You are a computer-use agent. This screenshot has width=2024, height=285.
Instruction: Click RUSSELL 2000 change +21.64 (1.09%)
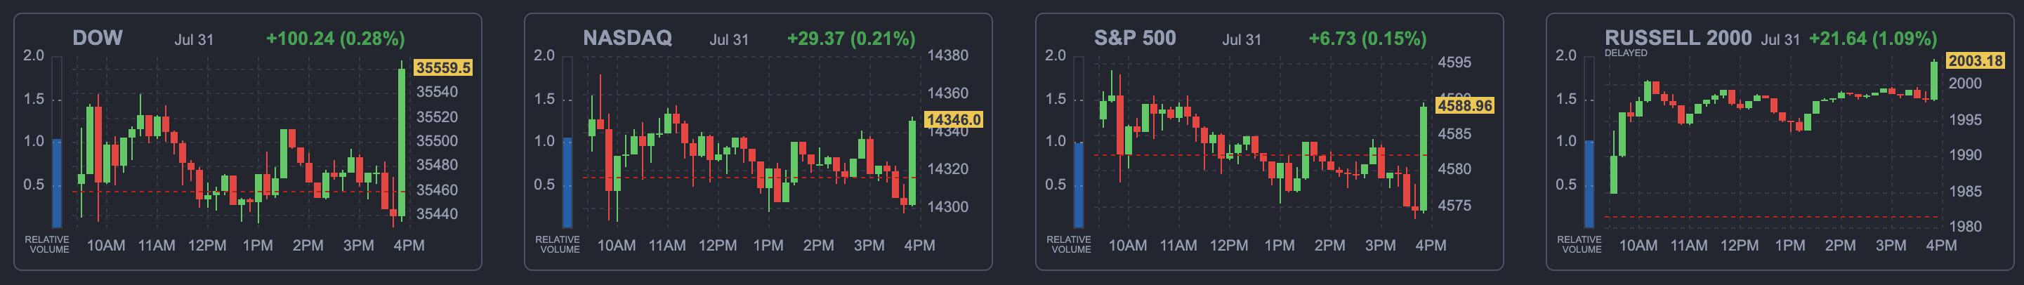pyautogui.click(x=1872, y=39)
